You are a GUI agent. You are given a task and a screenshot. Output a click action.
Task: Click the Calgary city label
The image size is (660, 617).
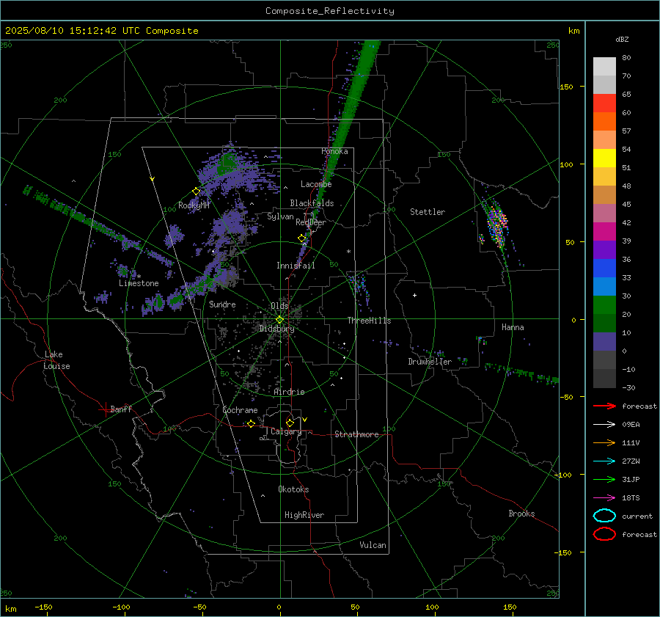286,431
